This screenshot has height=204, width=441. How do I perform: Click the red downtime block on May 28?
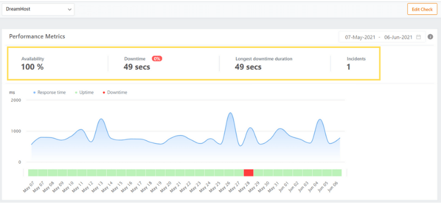click(249, 173)
